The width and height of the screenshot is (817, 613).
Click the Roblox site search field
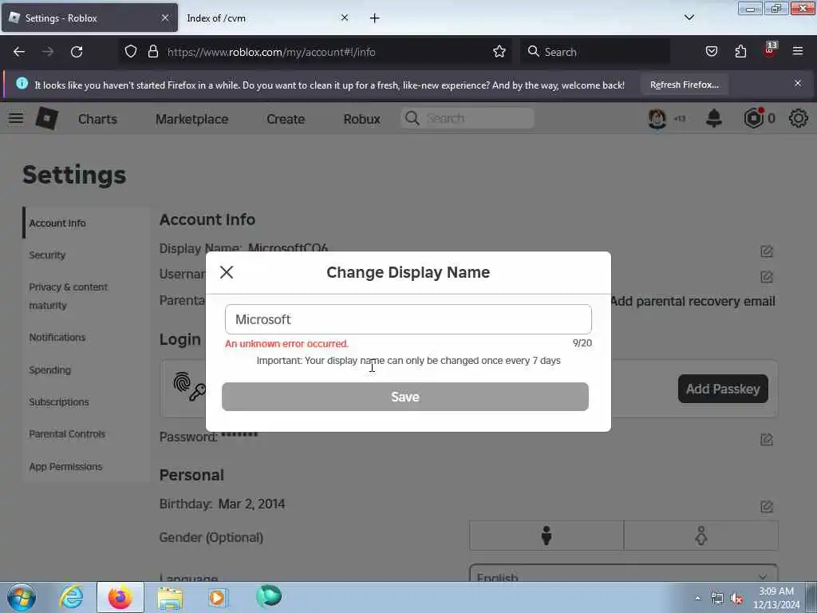tap(468, 118)
